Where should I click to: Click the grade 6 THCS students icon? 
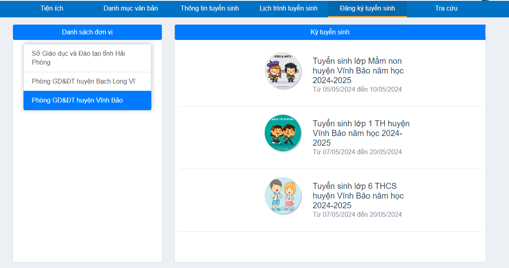[283, 196]
